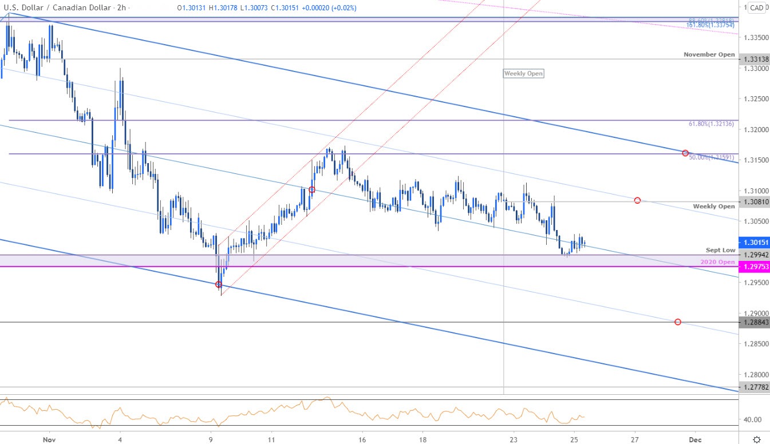Image resolution: width=770 pixels, height=444 pixels.
Task: Select the Sept Low label
Action: tap(721, 251)
